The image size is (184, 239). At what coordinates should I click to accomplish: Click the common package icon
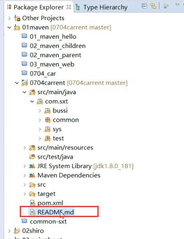tap(48, 120)
